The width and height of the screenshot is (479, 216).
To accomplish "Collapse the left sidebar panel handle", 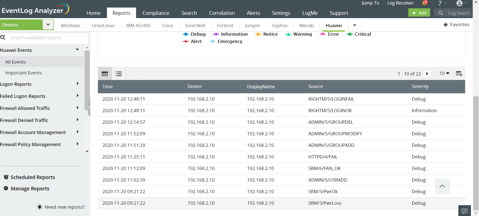I will 89,108.
